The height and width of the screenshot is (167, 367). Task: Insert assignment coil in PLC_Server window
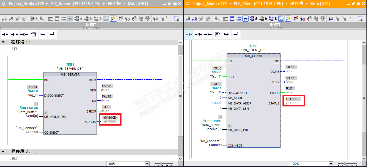click(x=24, y=34)
